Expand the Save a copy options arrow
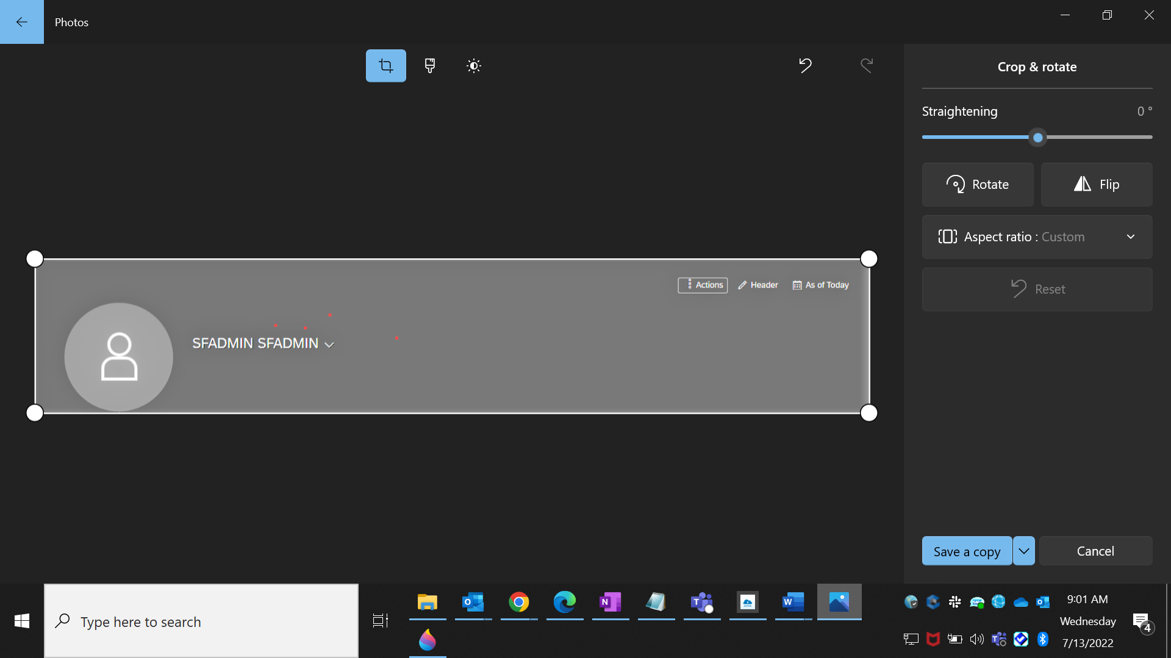Viewport: 1171px width, 658px height. (1024, 551)
